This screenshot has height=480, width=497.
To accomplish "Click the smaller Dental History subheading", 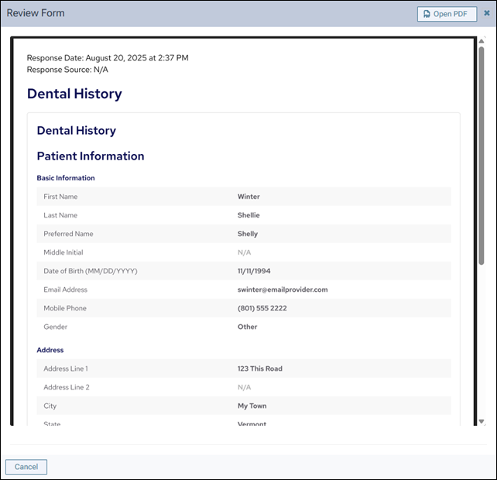I will (77, 131).
